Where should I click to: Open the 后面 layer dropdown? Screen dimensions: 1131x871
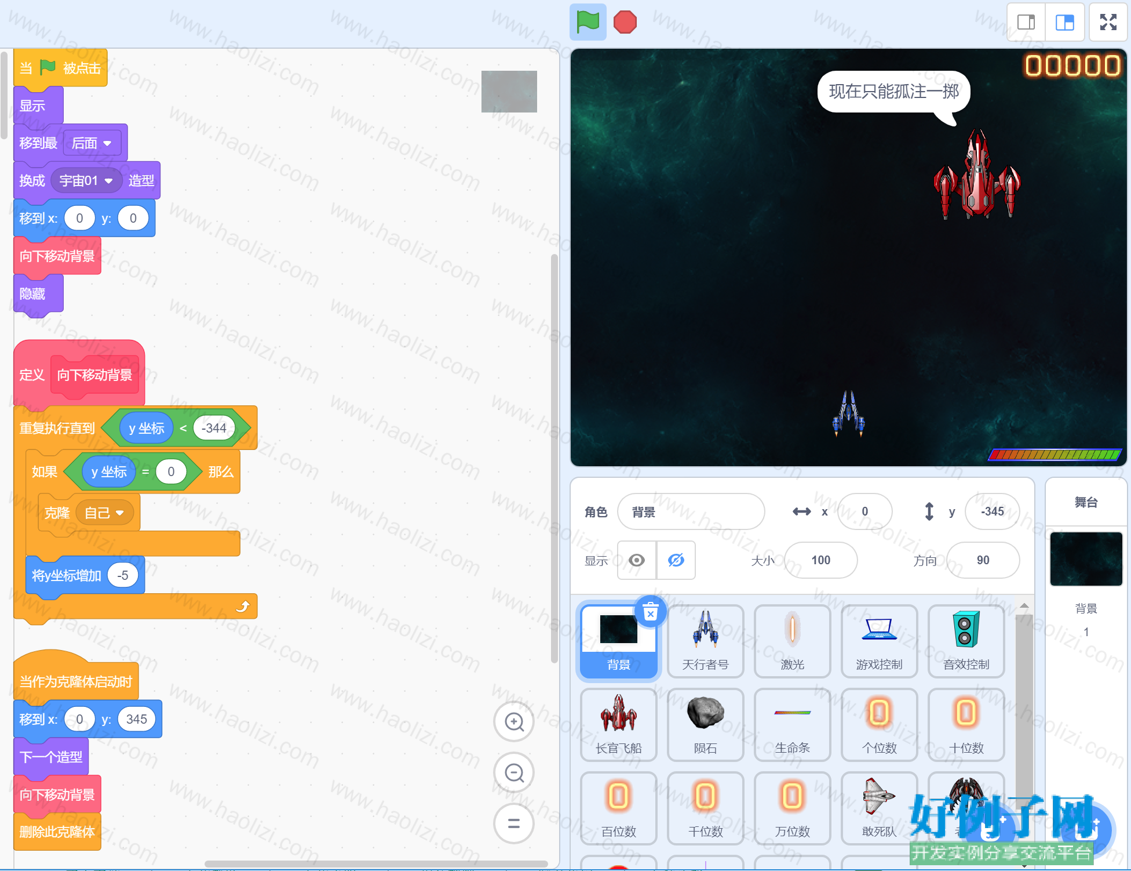(92, 143)
